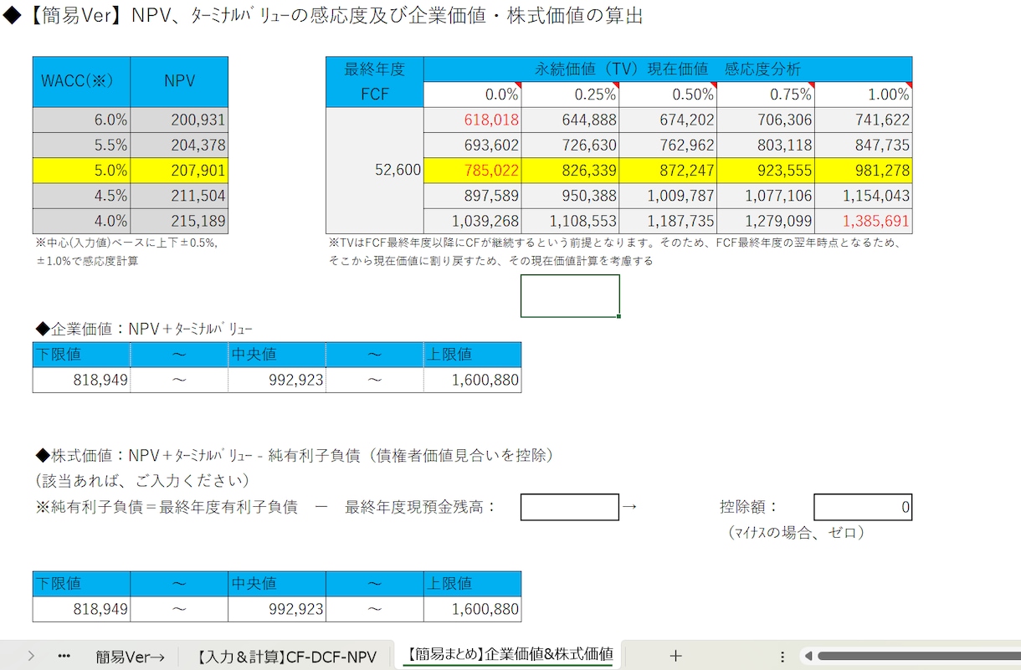The width and height of the screenshot is (1021, 670).
Task: Click WACC cell 6.0%
Action: 81,120
